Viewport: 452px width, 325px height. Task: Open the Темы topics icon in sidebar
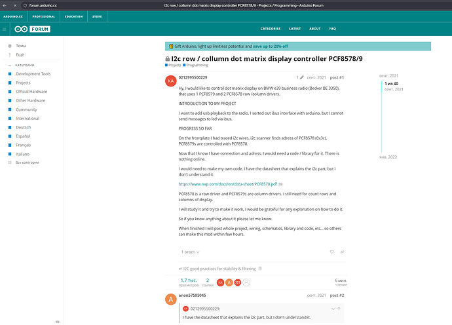click(x=10, y=47)
